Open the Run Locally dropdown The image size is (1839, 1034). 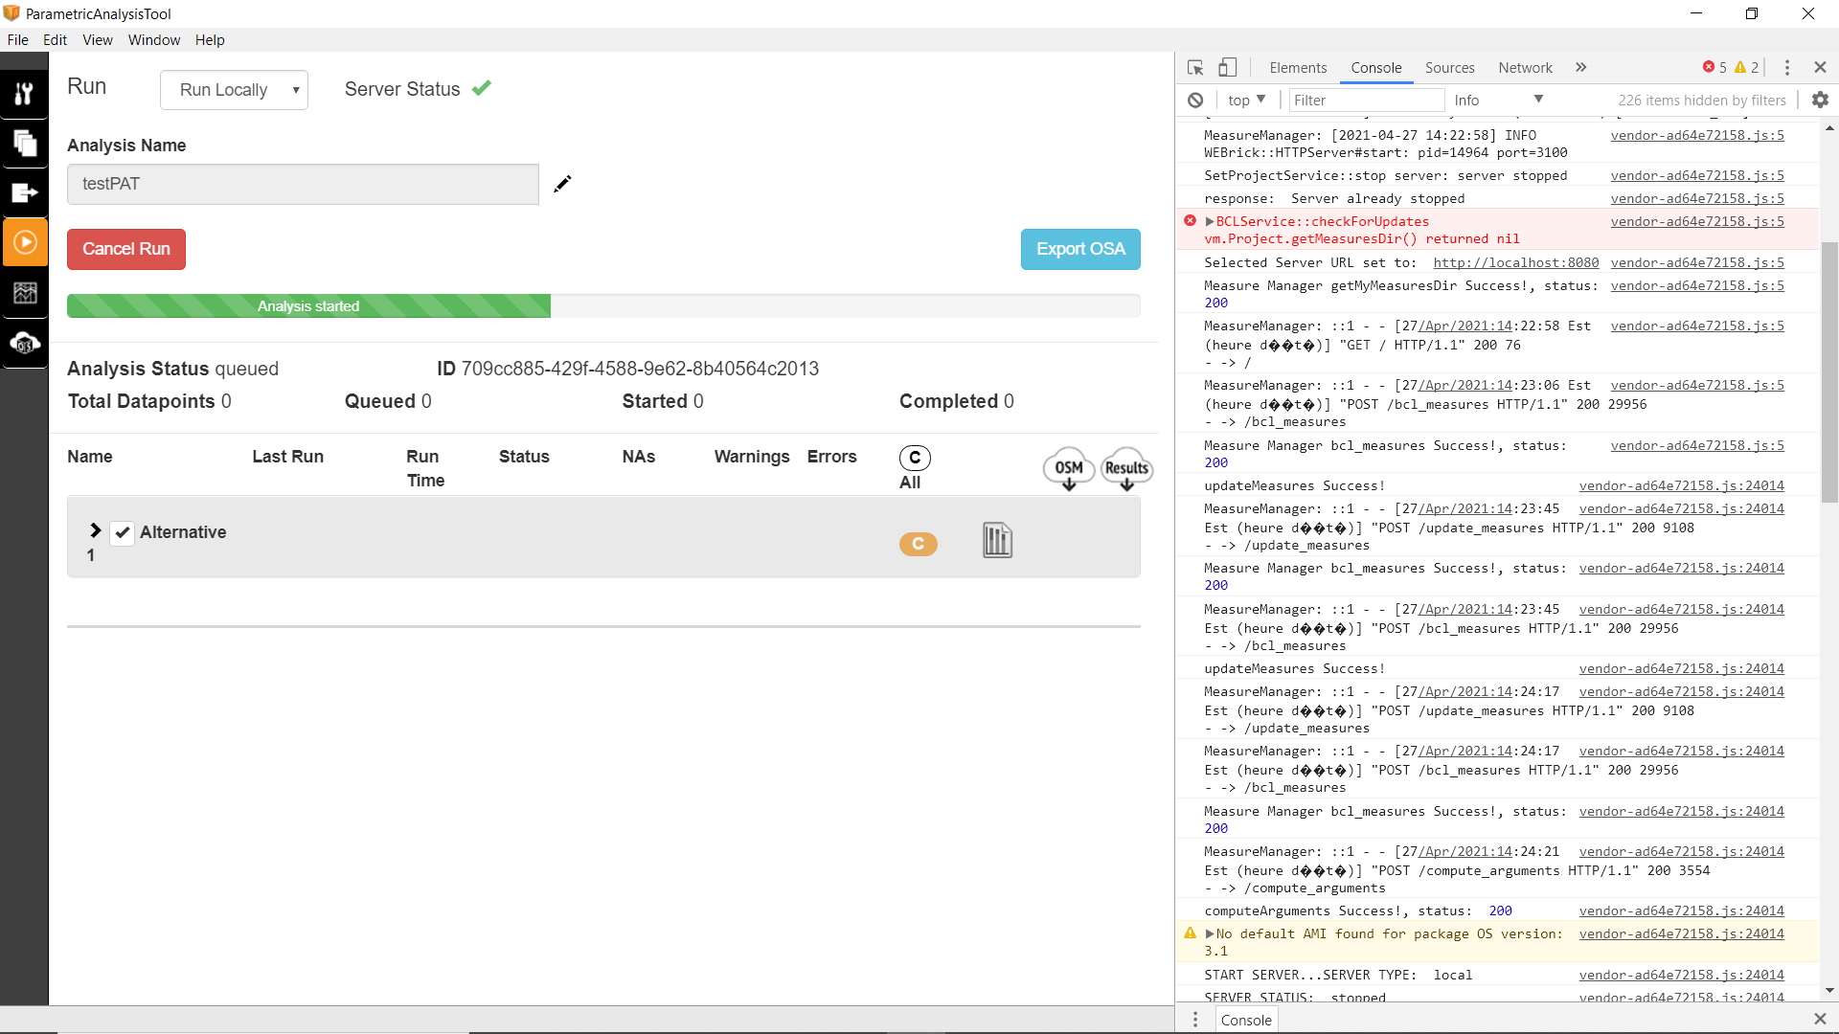(x=234, y=89)
